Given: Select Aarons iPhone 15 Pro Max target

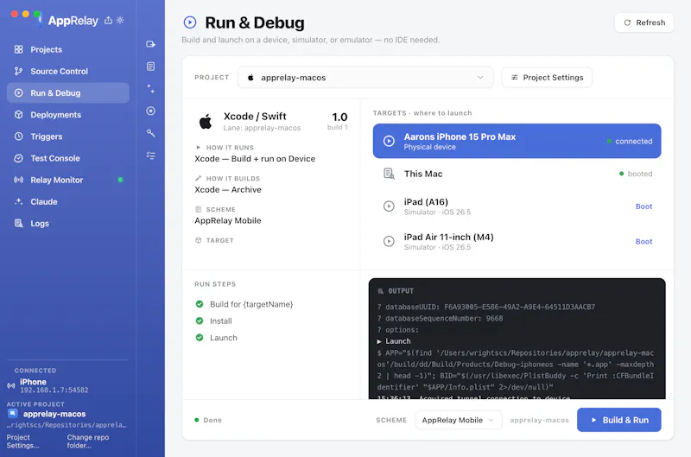Looking at the screenshot, I should click(517, 141).
